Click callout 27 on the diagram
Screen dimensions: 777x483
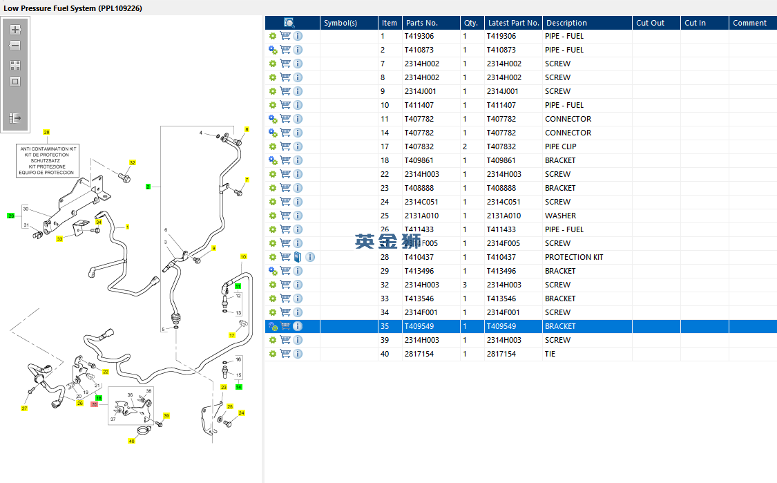[24, 408]
